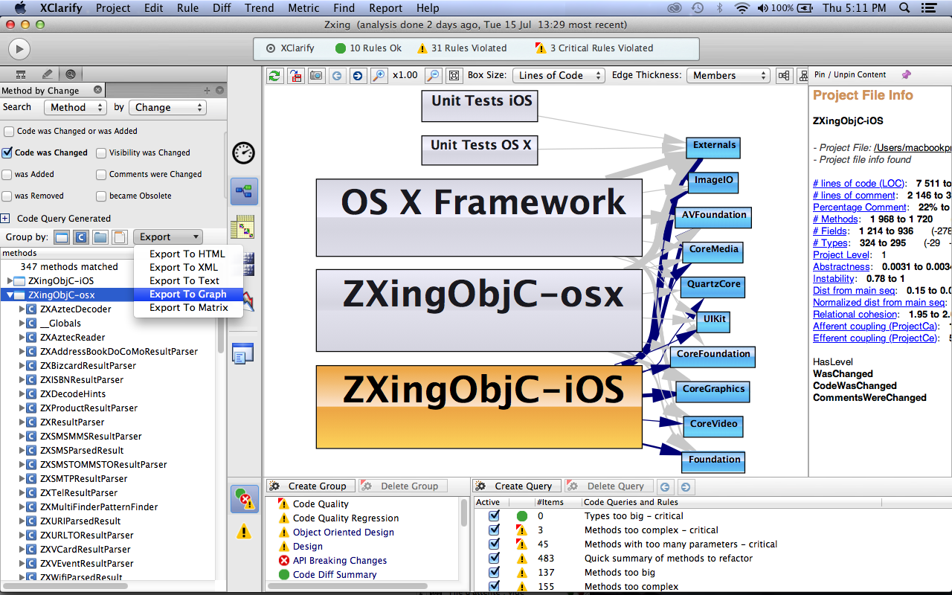Go to previous query with back arrow
952x595 pixels.
pos(665,486)
